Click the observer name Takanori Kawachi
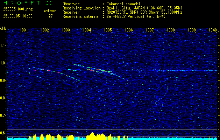 pos(123,4)
